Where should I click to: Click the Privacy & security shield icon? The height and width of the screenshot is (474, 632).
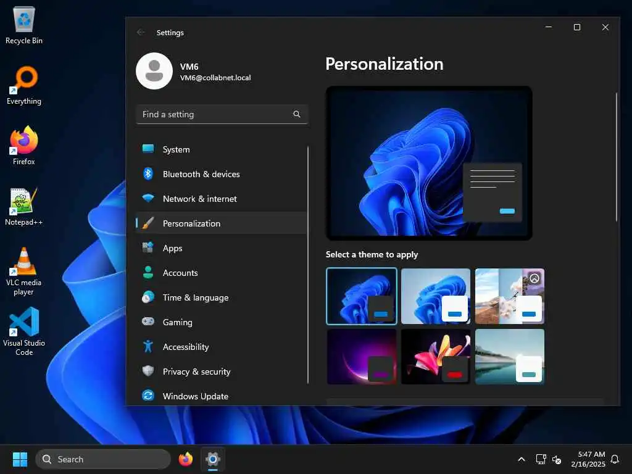(148, 371)
